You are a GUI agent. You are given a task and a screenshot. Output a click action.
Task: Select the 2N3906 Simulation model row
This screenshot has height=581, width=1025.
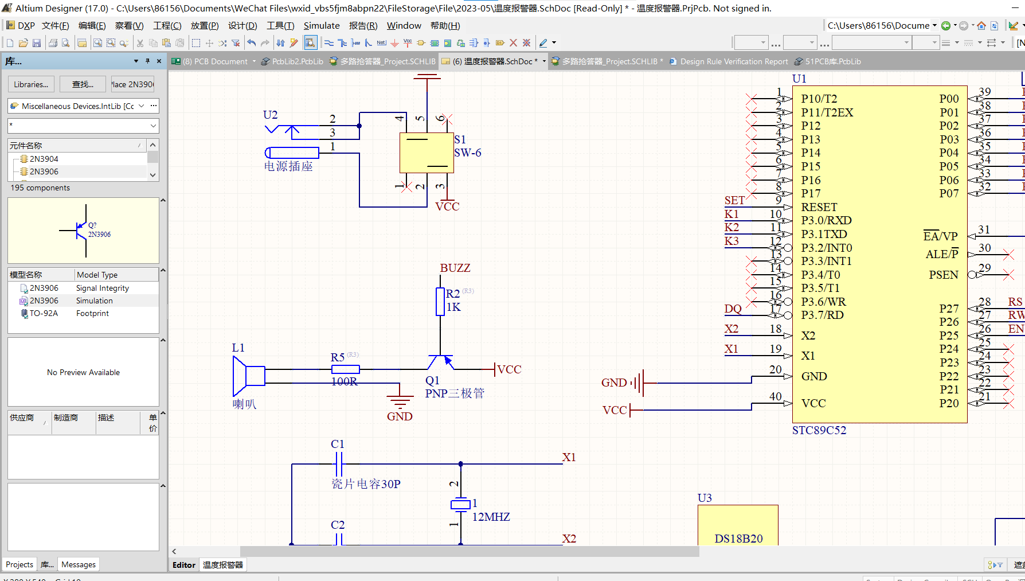(83, 301)
